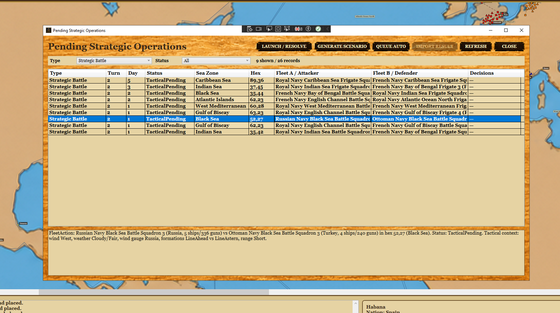This screenshot has height=313, width=560.
Task: Maximize the Pending Strategic Operations window
Action: (506, 30)
